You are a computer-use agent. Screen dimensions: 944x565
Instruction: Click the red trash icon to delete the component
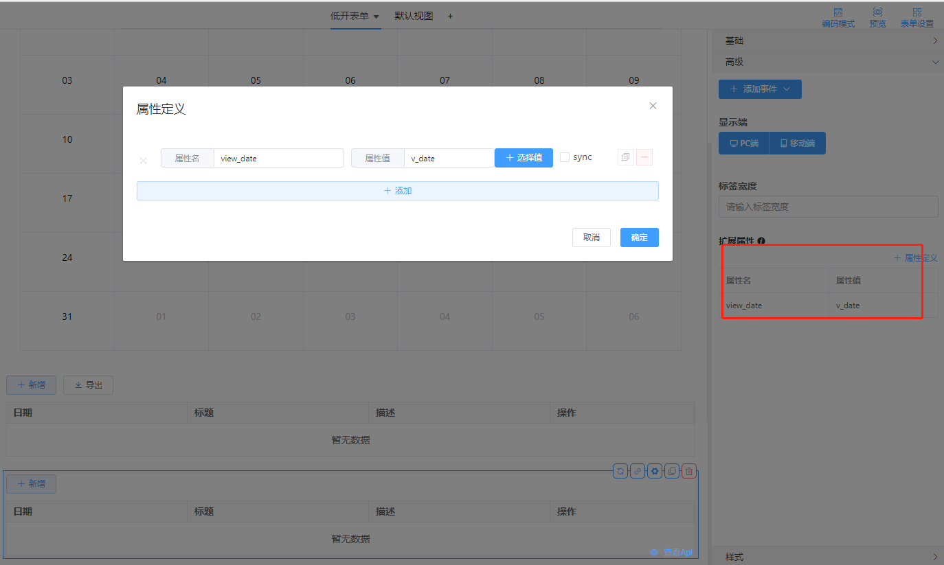click(x=689, y=471)
